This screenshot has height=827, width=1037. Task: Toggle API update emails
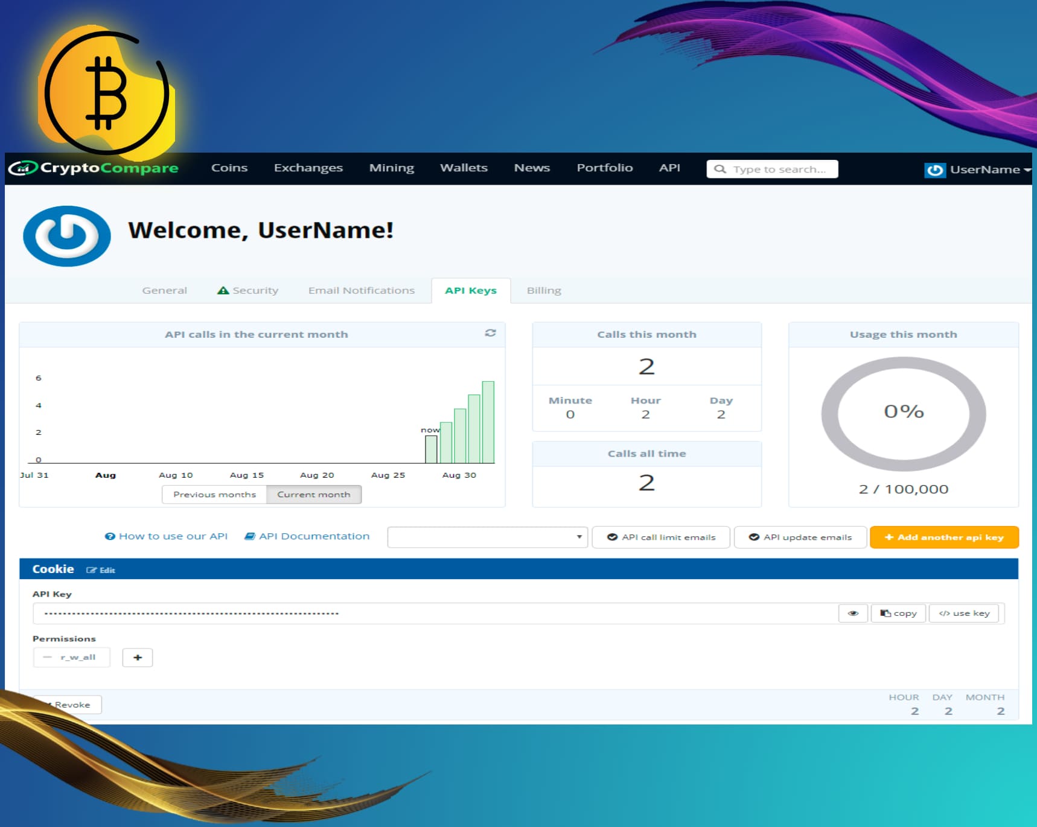pos(800,537)
